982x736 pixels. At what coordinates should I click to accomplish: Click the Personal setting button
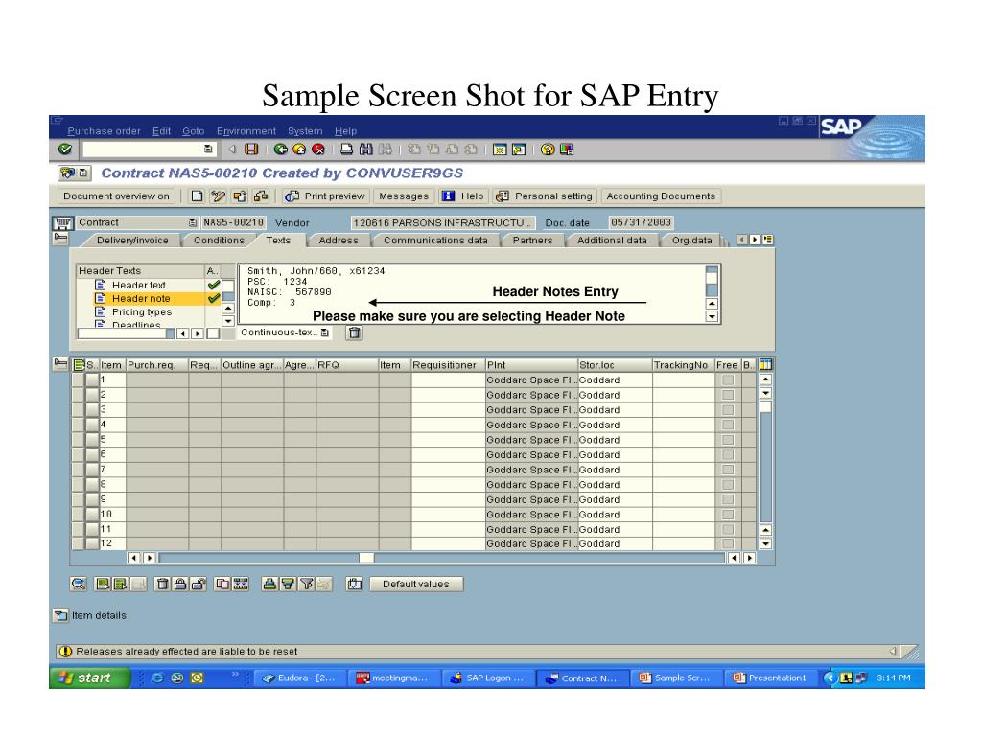pyautogui.click(x=545, y=195)
